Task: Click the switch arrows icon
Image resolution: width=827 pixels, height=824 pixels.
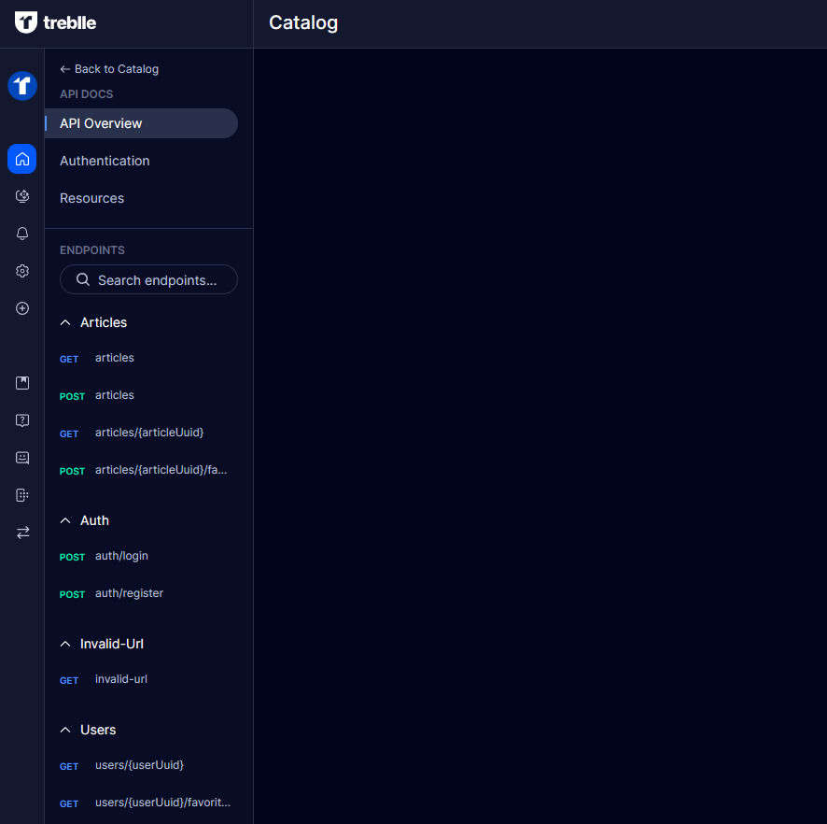Action: 22,533
